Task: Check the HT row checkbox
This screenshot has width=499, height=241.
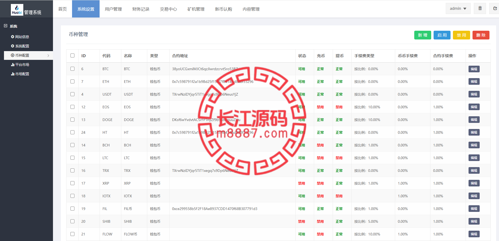Action: click(x=72, y=132)
